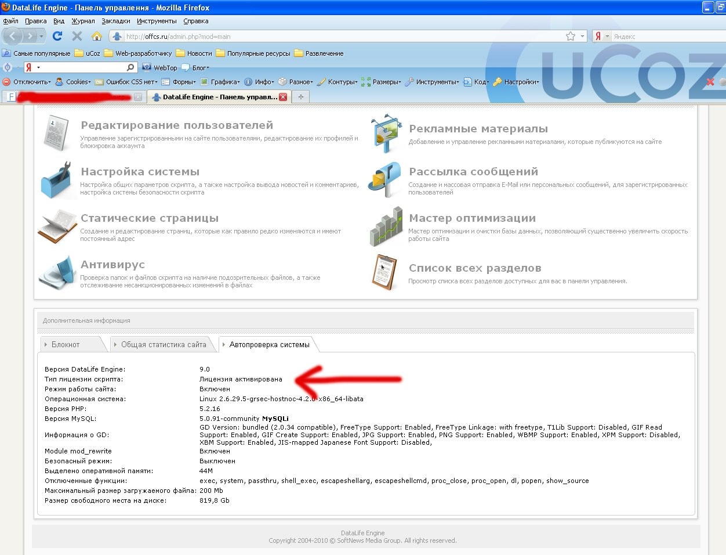Open the Справка menu

pos(195,21)
